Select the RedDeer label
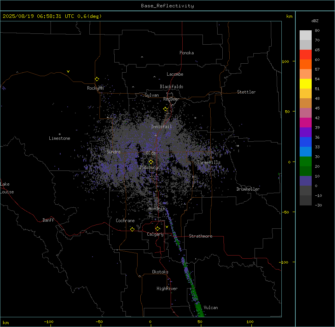Viewport: 335px width, 327px height. click(171, 99)
